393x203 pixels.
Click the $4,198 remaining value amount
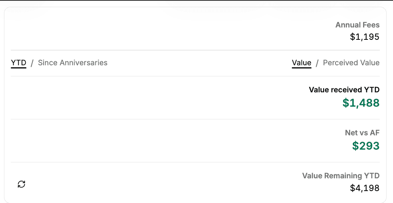pos(365,188)
